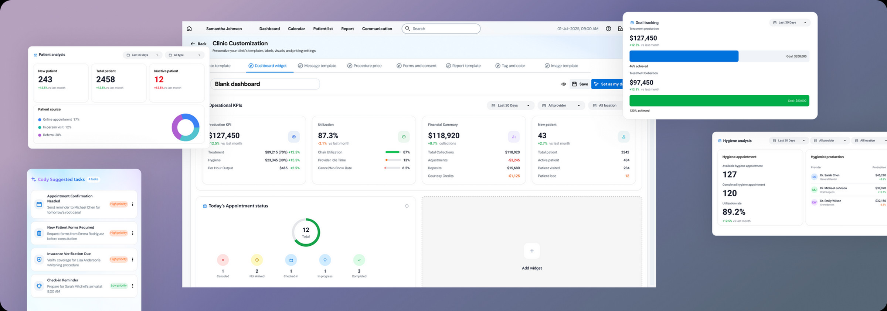This screenshot has width=887, height=311.
Task: Switch to Forms and consent tab
Action: click(x=417, y=66)
